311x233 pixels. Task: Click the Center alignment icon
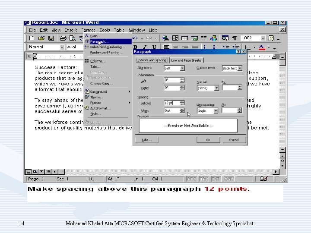(175, 47)
